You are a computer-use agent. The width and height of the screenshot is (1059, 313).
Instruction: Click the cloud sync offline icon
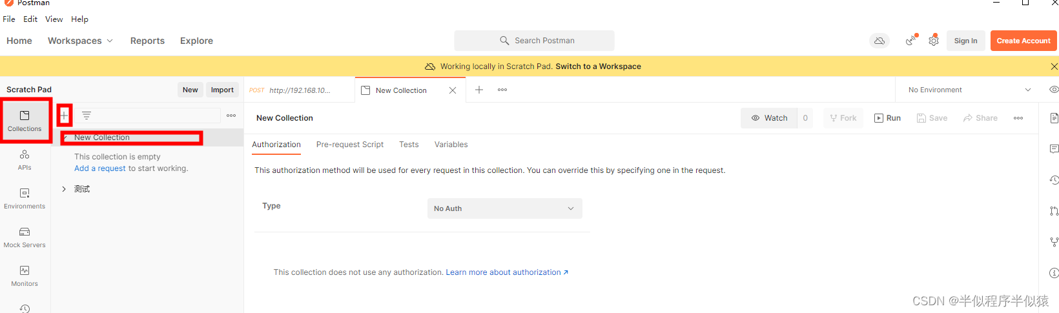point(879,41)
